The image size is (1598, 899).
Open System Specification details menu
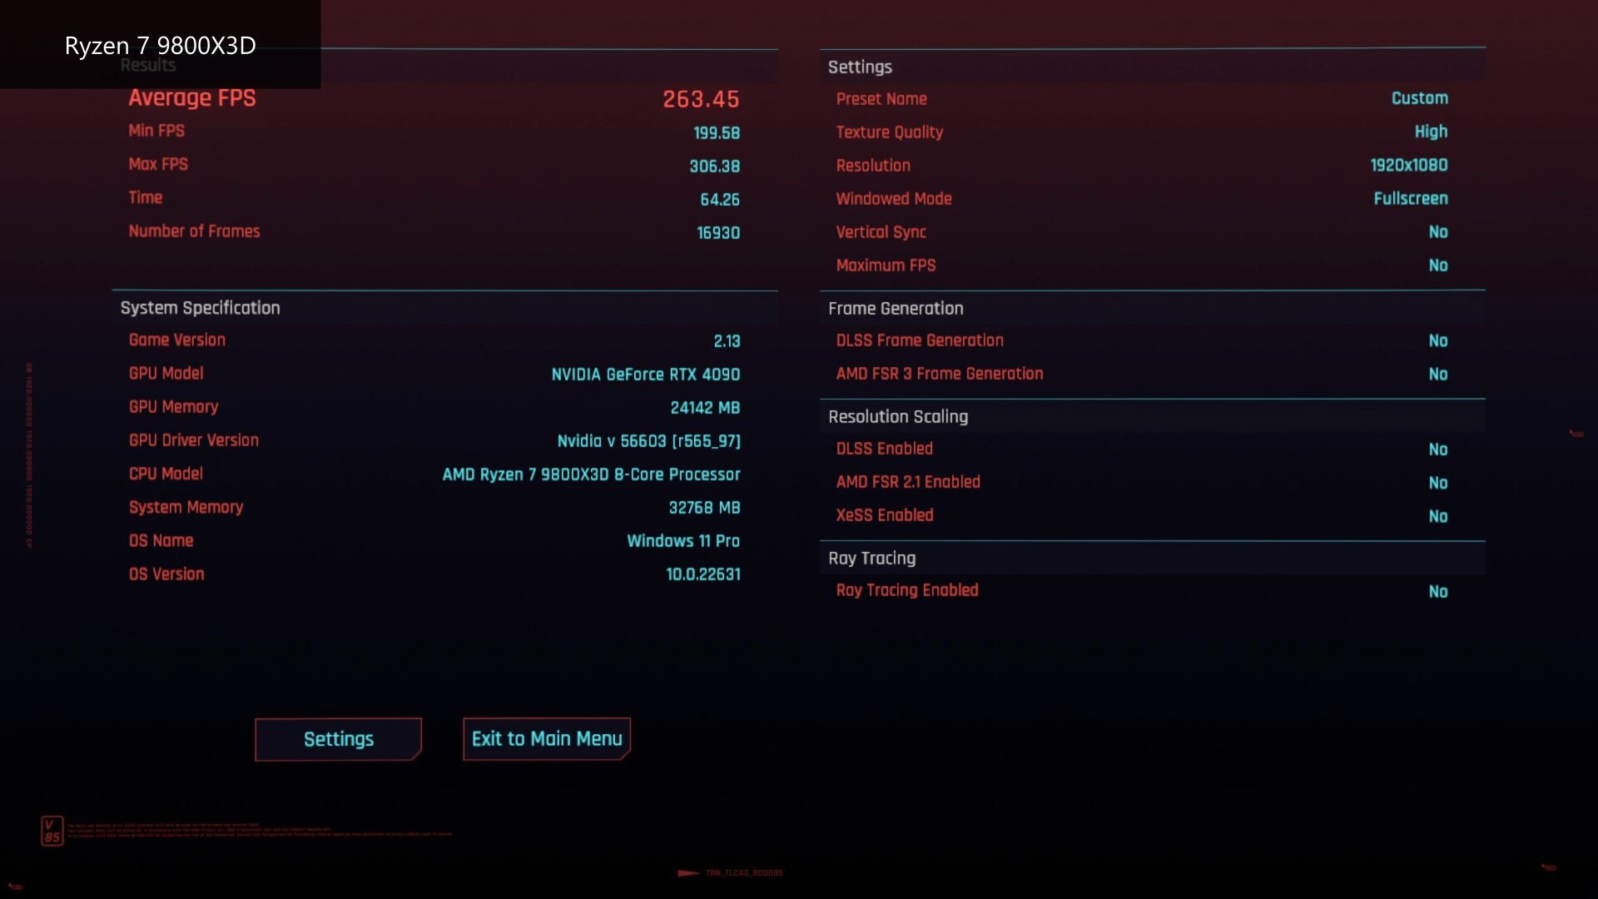(x=200, y=307)
